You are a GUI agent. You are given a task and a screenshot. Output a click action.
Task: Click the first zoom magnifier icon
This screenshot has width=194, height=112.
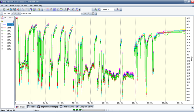tap(73, 9)
